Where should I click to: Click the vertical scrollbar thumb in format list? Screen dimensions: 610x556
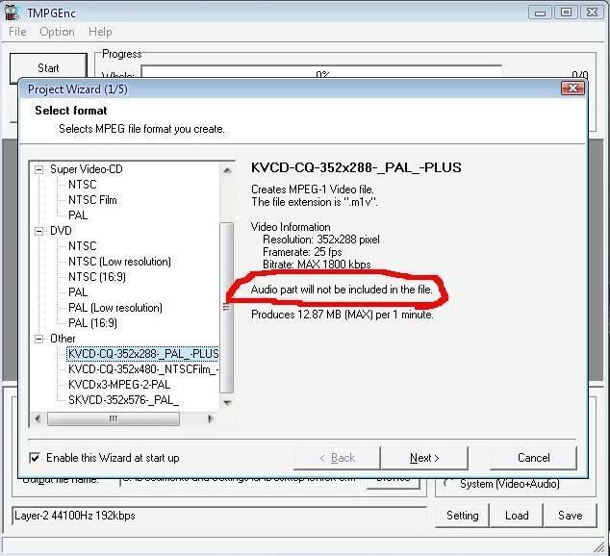pyautogui.click(x=227, y=308)
